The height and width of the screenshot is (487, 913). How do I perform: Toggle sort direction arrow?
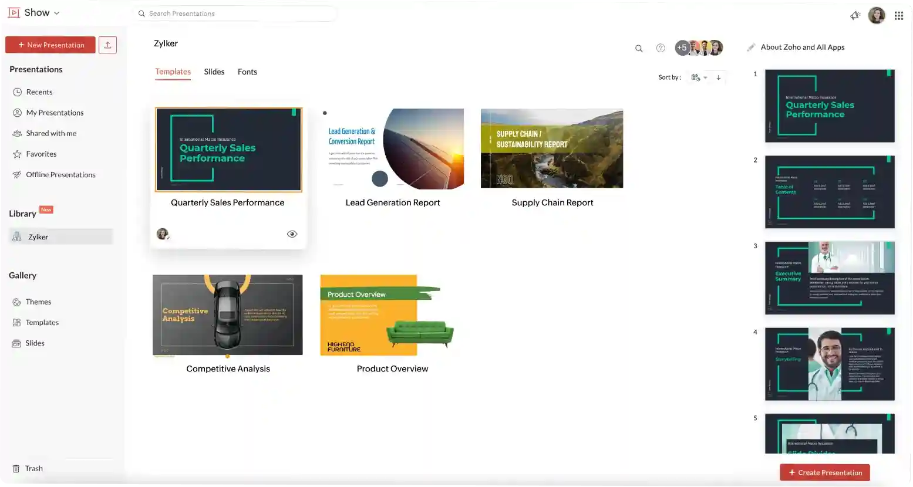click(x=718, y=77)
